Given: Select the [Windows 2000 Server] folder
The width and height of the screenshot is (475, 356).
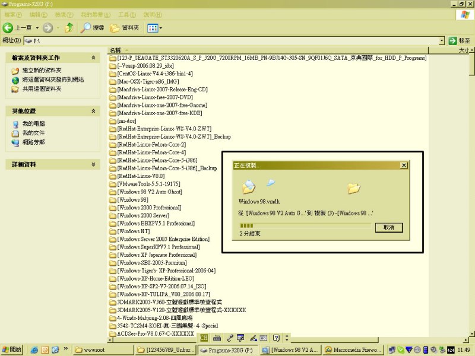Looking at the screenshot, I should [140, 215].
